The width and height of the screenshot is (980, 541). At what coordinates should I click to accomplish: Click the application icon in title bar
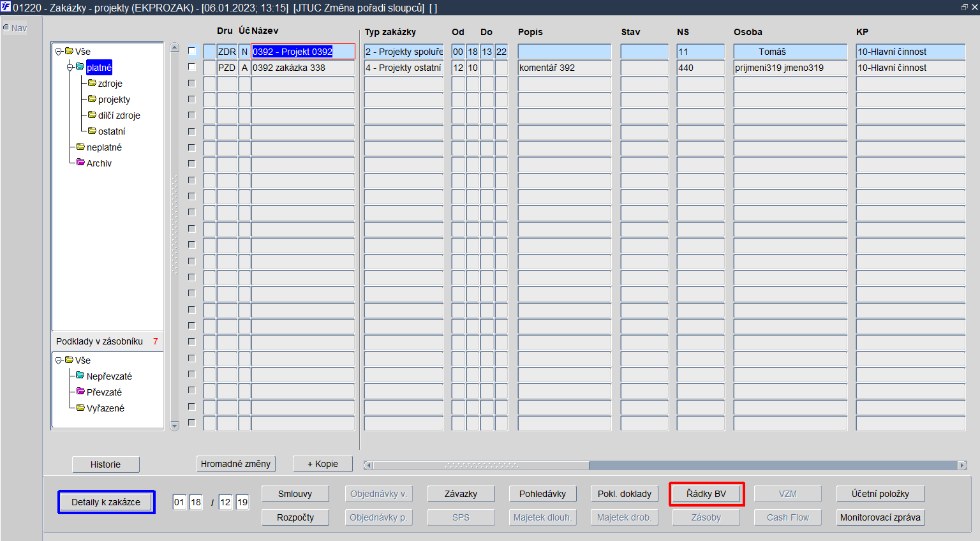6,7
